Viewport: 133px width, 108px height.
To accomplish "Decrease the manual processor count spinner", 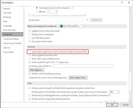I will [56, 12].
